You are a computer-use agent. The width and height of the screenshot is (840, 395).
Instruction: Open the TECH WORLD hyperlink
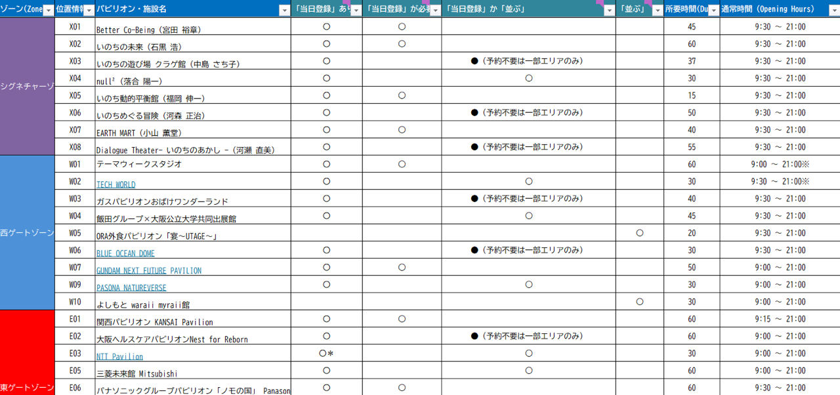pos(116,185)
